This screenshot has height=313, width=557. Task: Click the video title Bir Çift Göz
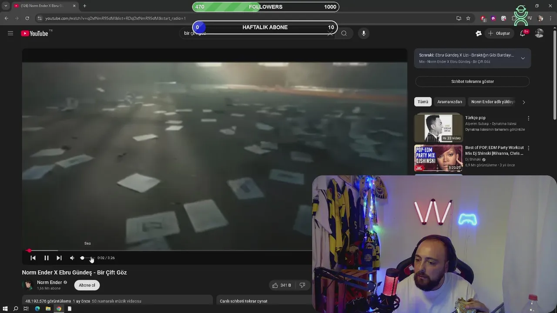click(74, 273)
